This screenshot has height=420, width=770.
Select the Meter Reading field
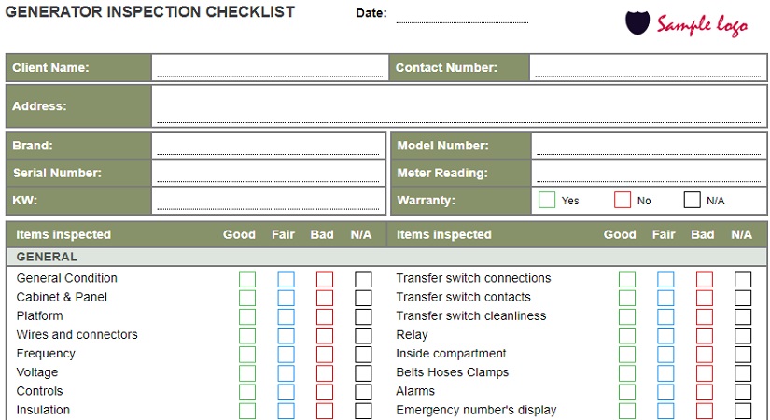pyautogui.click(x=648, y=173)
